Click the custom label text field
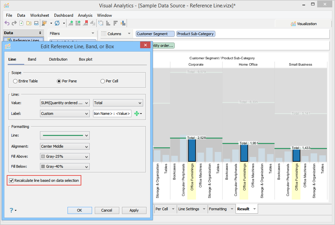Viewport: 335px width, 225px height. coord(112,114)
